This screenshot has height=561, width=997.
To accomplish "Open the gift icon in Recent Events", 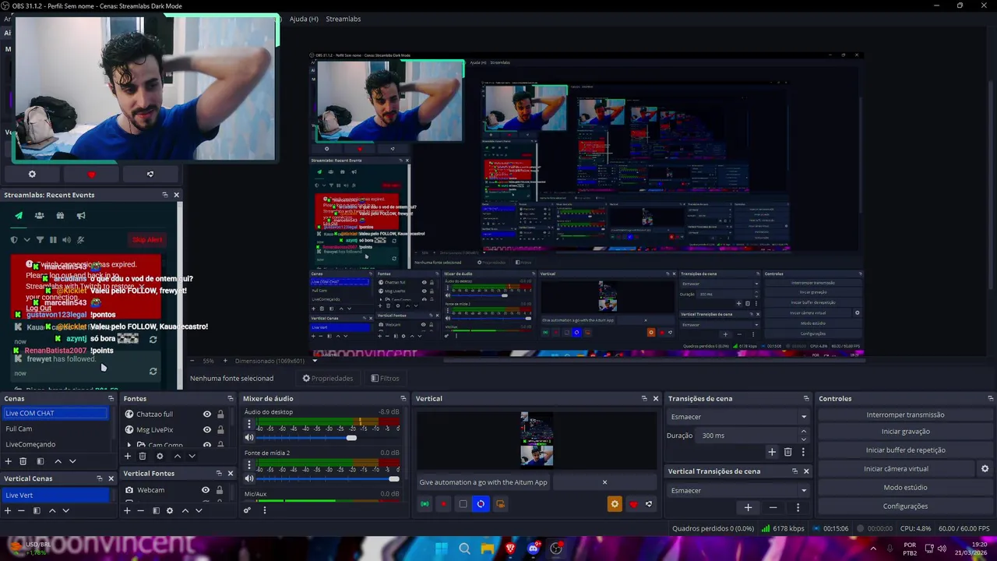I will [x=60, y=216].
